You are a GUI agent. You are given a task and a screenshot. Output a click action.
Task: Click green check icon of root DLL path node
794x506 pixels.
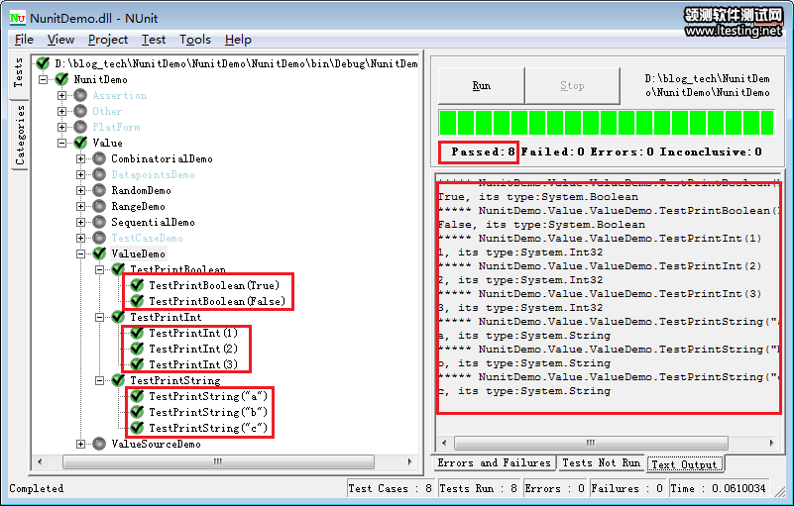coord(43,63)
